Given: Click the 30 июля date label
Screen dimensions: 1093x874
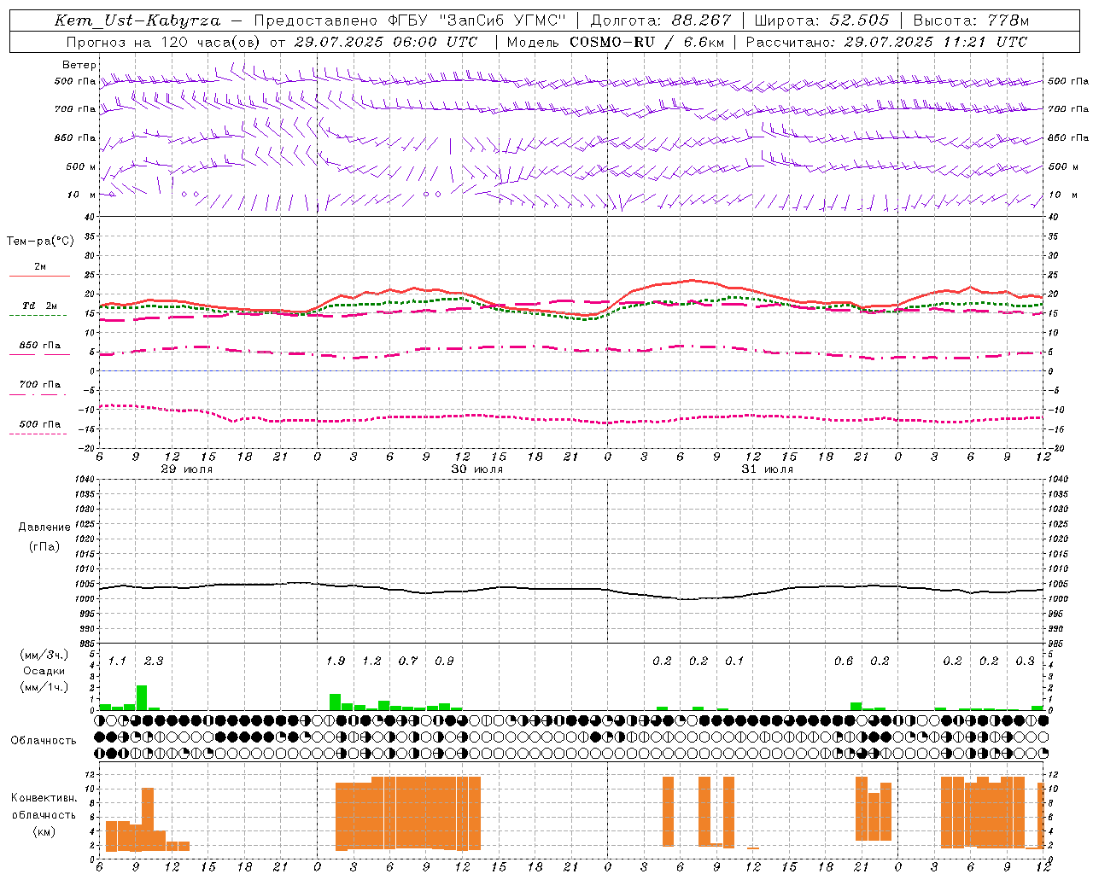Looking at the screenshot, I should (x=477, y=469).
